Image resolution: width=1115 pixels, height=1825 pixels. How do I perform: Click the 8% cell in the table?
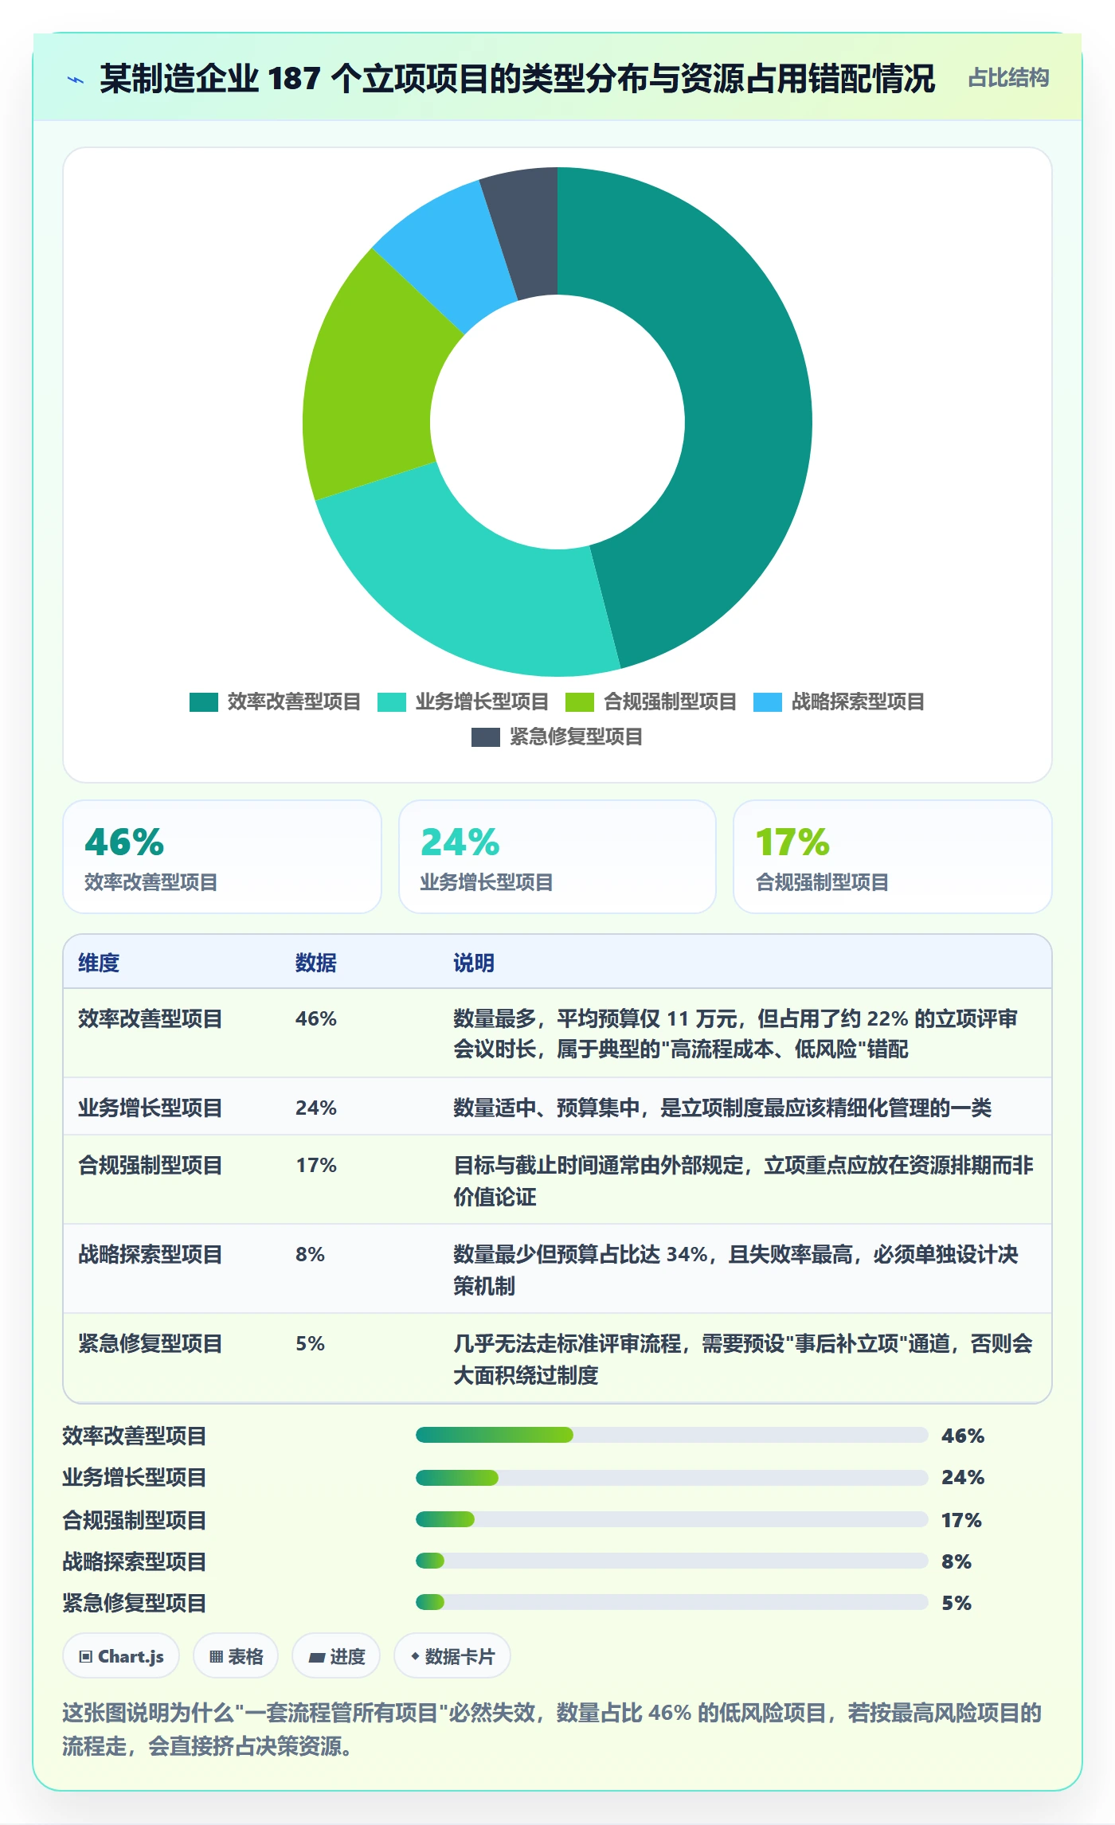pyautogui.click(x=310, y=1254)
